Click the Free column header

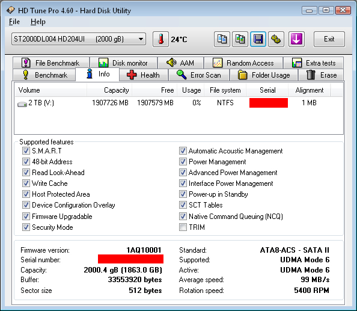pos(154,90)
